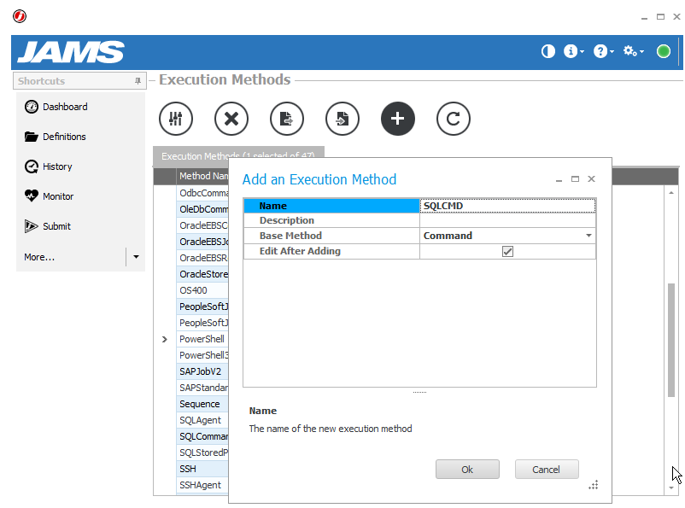Select the PowerShell row in the list
The width and height of the screenshot is (685, 508).
pyautogui.click(x=202, y=340)
